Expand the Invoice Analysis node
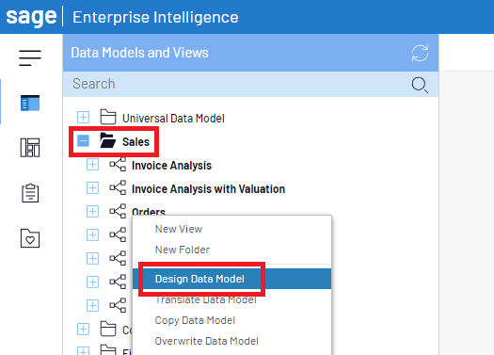Screen dimensions: 494x355 (92, 165)
